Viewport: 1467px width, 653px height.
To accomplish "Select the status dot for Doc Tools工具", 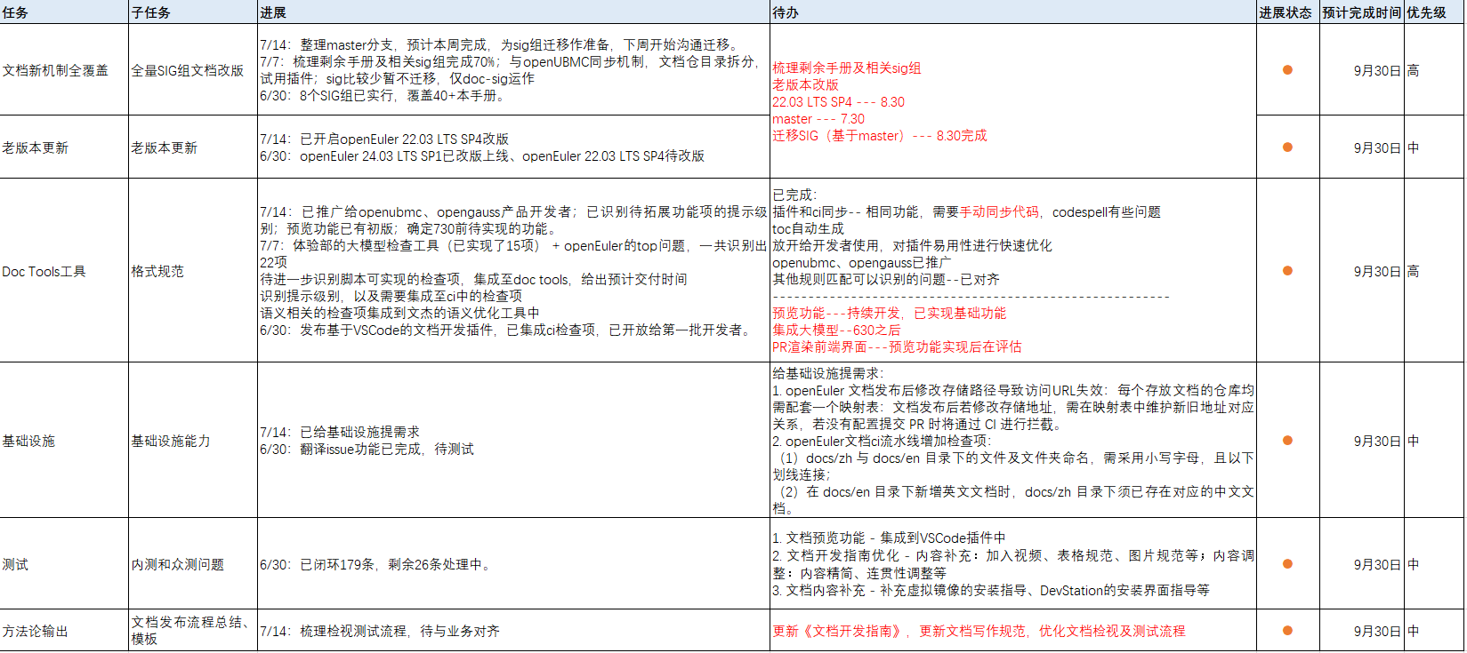I will pyautogui.click(x=1286, y=271).
